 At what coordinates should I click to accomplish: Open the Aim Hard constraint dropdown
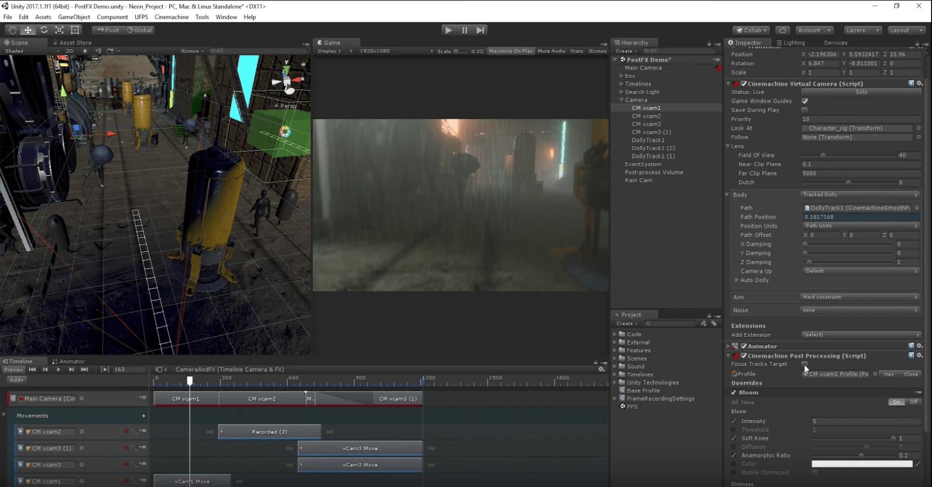click(x=860, y=297)
